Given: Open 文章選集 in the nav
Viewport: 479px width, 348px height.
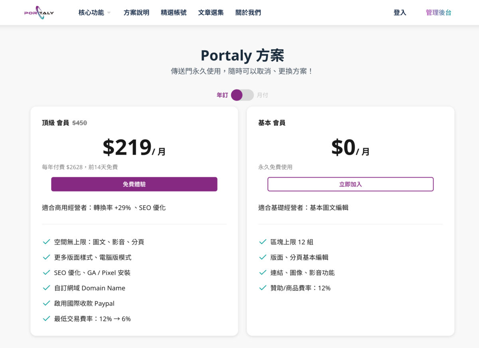Looking at the screenshot, I should pos(211,13).
